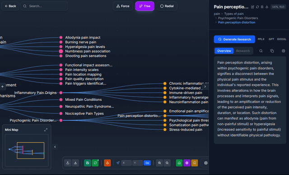Image resolution: width=289 pixels, height=175 pixels.
Task: Edit node title with pencil icon
Action: (252, 7)
